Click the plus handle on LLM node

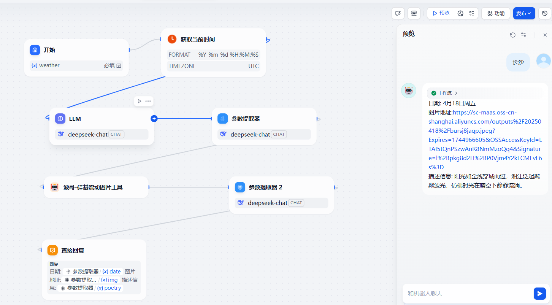point(154,119)
